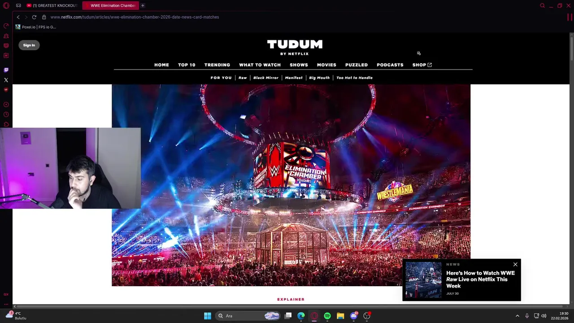Click the browser back arrow
The height and width of the screenshot is (323, 574).
(18, 17)
